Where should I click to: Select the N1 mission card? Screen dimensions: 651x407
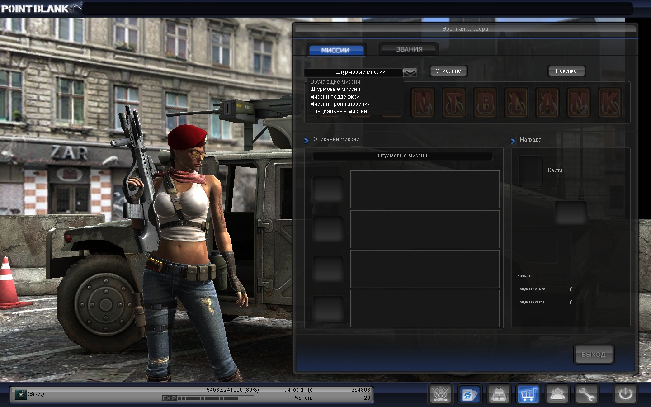(x=423, y=103)
